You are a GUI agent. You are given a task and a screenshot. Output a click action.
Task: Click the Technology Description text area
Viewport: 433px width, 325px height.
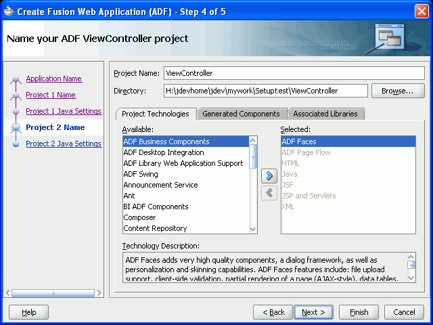click(265, 267)
